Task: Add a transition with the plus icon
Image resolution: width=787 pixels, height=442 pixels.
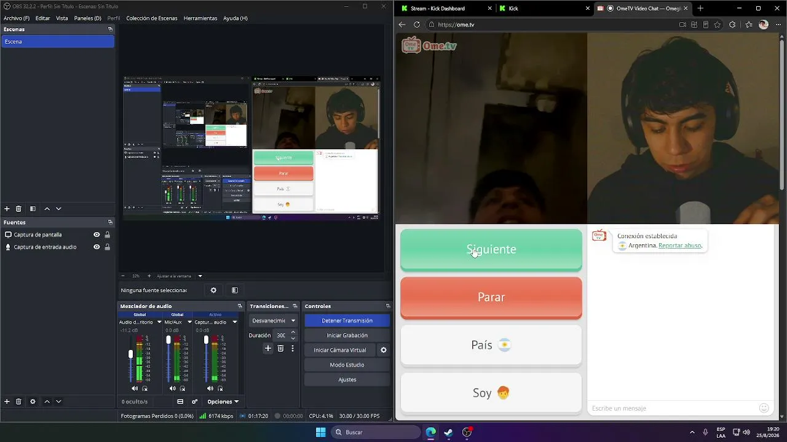Action: [x=268, y=349]
